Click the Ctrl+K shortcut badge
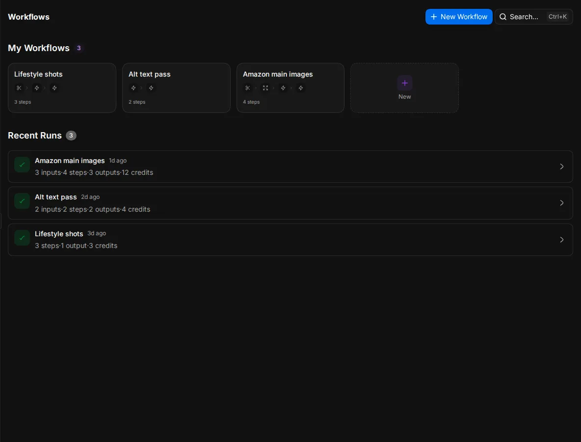Image resolution: width=581 pixels, height=442 pixels. pyautogui.click(x=557, y=17)
